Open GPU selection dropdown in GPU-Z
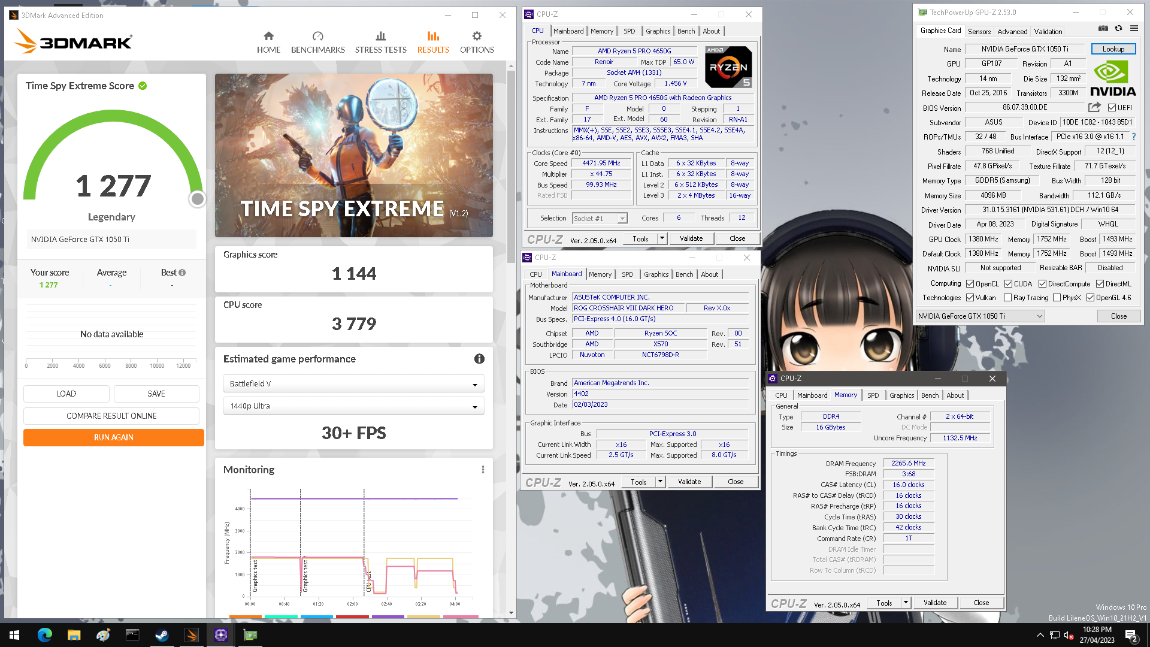Viewport: 1150px width, 647px height. 980,316
